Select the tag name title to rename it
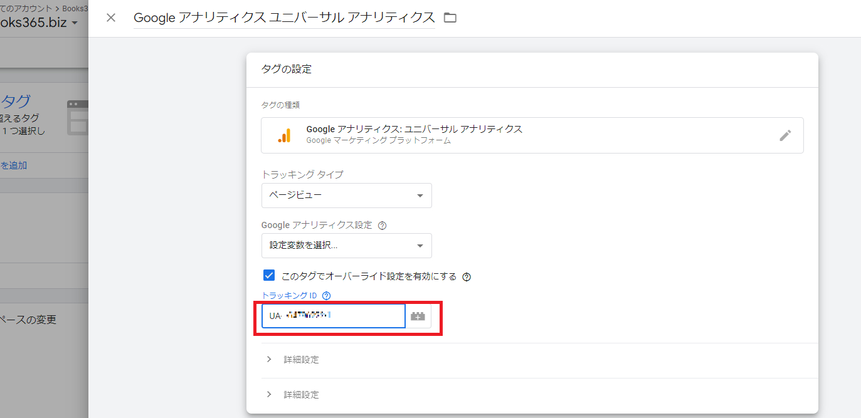The width and height of the screenshot is (861, 418). coord(283,18)
